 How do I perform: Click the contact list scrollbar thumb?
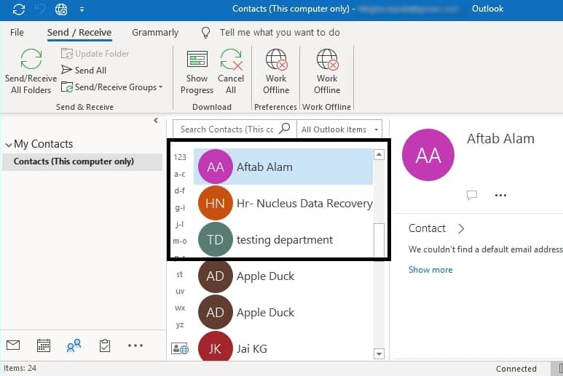pos(379,240)
